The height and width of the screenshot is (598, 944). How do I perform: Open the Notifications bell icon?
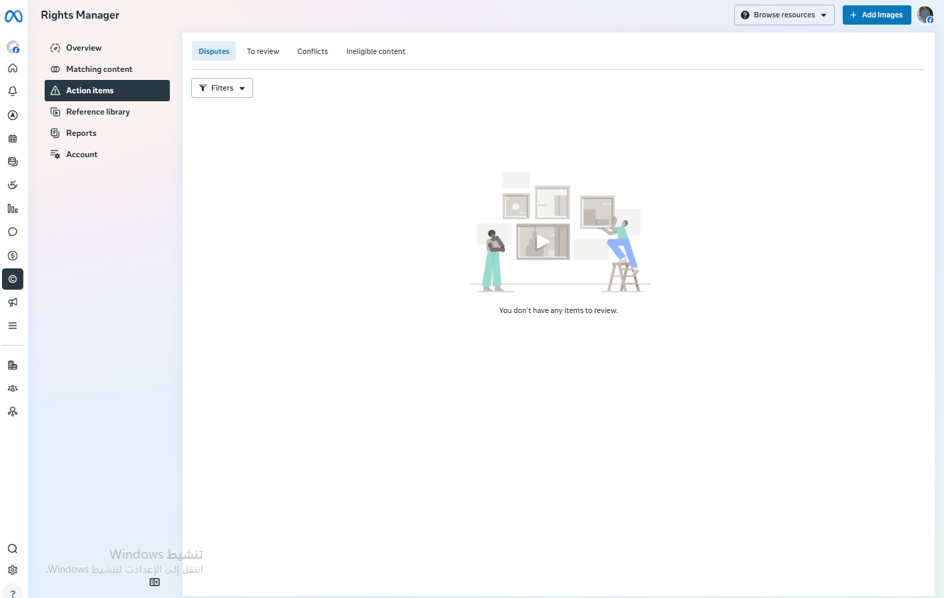coord(13,91)
